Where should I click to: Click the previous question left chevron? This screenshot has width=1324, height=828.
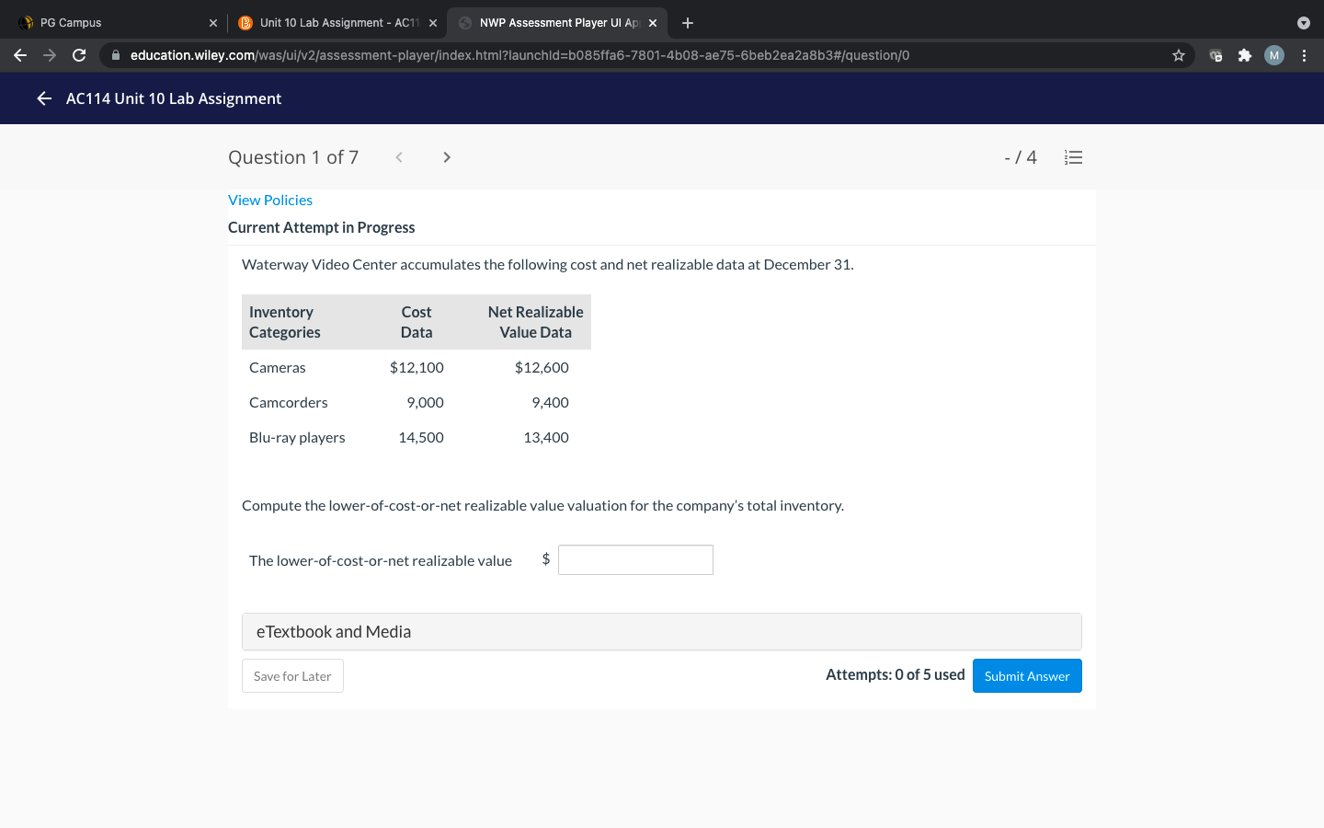coord(399,157)
